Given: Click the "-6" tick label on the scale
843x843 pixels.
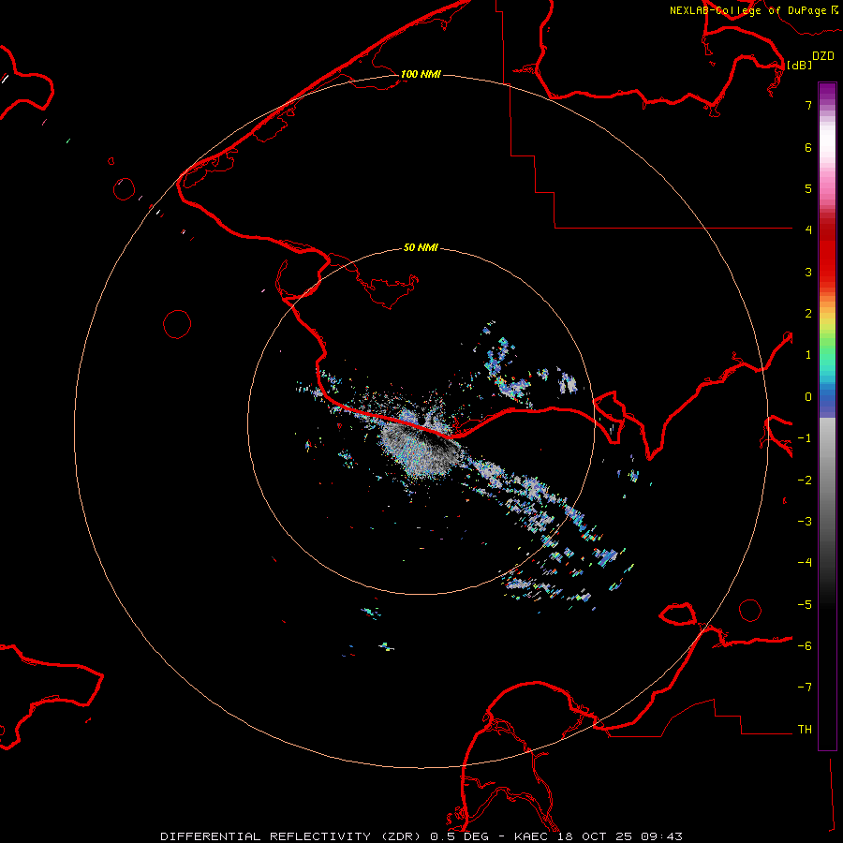Looking at the screenshot, I should [805, 646].
